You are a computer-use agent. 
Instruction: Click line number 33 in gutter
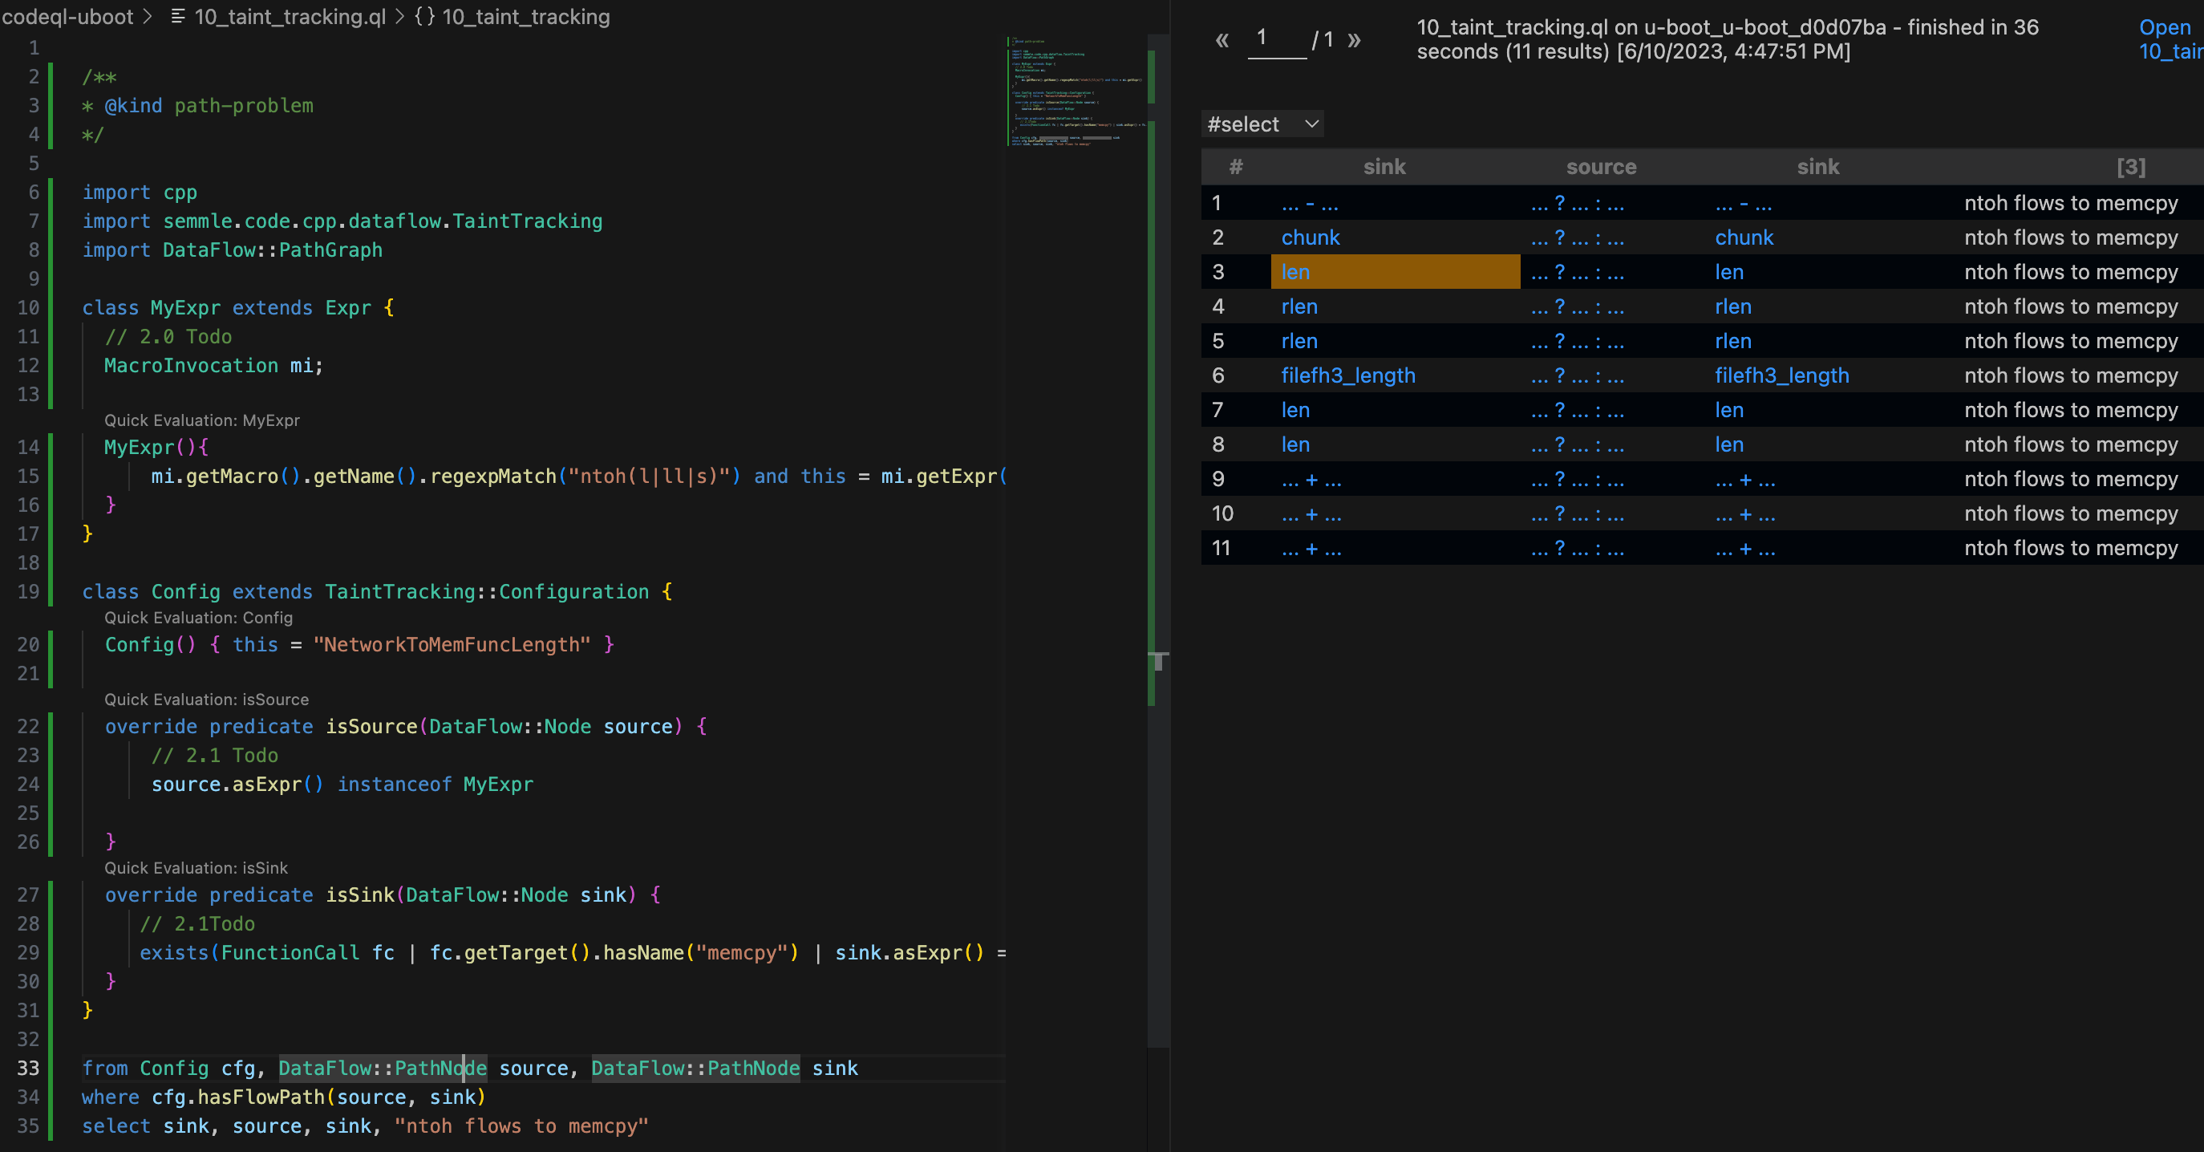click(x=28, y=1068)
